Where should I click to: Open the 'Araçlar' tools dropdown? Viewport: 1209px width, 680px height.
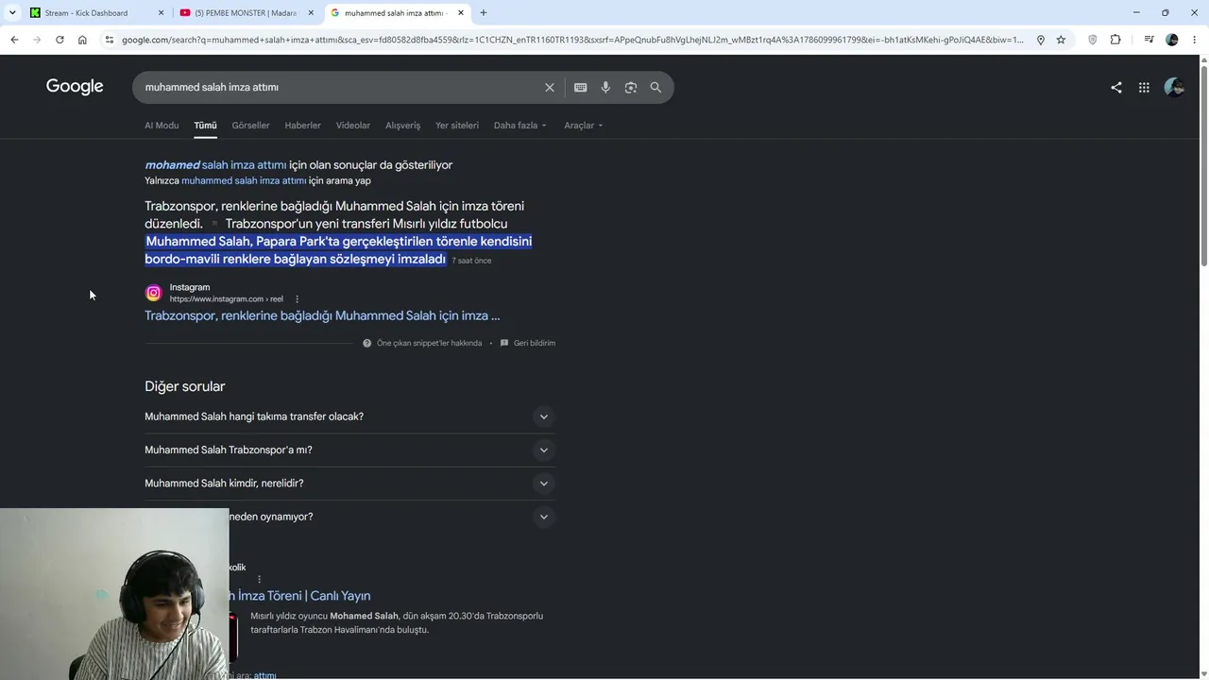pyautogui.click(x=583, y=126)
